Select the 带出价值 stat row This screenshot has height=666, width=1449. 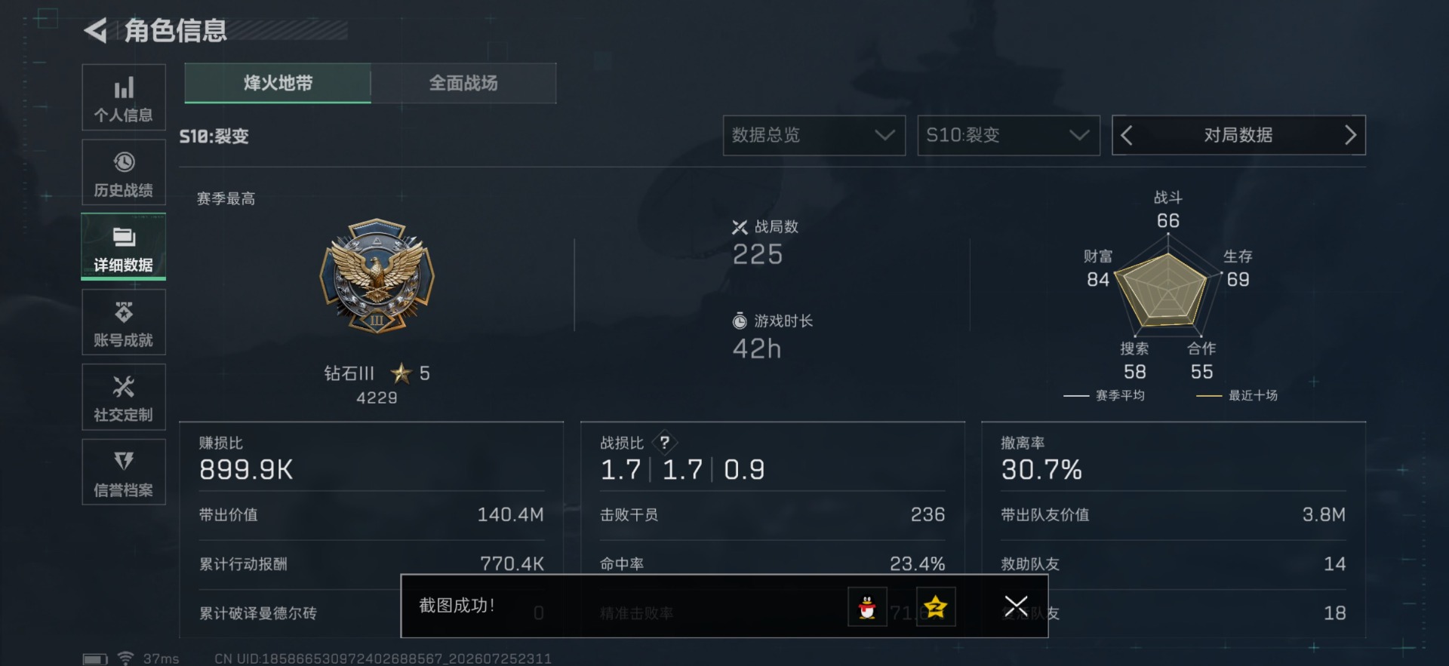click(371, 515)
